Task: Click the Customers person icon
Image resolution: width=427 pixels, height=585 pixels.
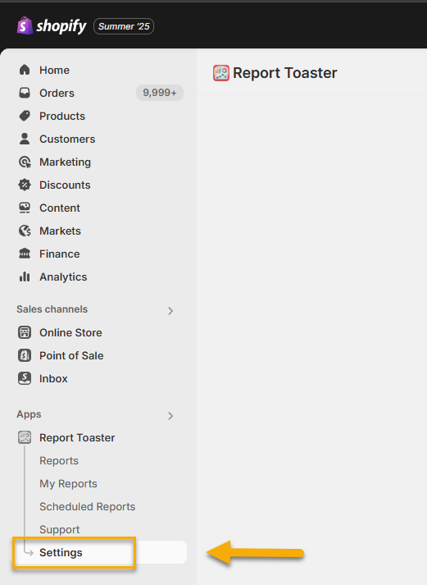Action: [x=25, y=139]
